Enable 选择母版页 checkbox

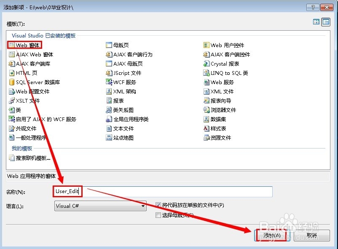[x=158, y=215]
